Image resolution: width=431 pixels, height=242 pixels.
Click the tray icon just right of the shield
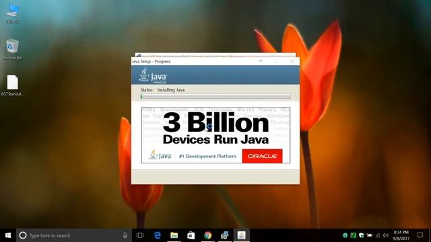(370, 235)
